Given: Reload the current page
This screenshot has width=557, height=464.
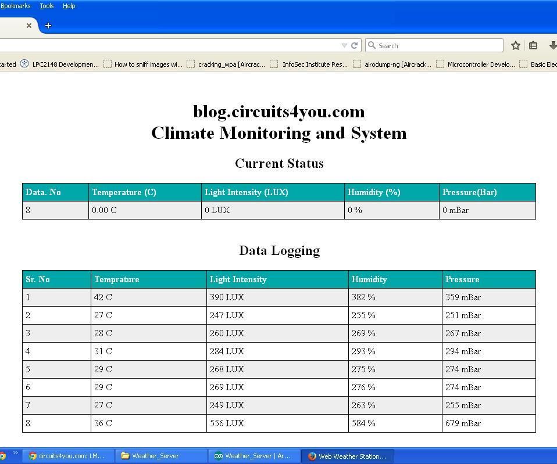Looking at the screenshot, I should click(x=354, y=45).
